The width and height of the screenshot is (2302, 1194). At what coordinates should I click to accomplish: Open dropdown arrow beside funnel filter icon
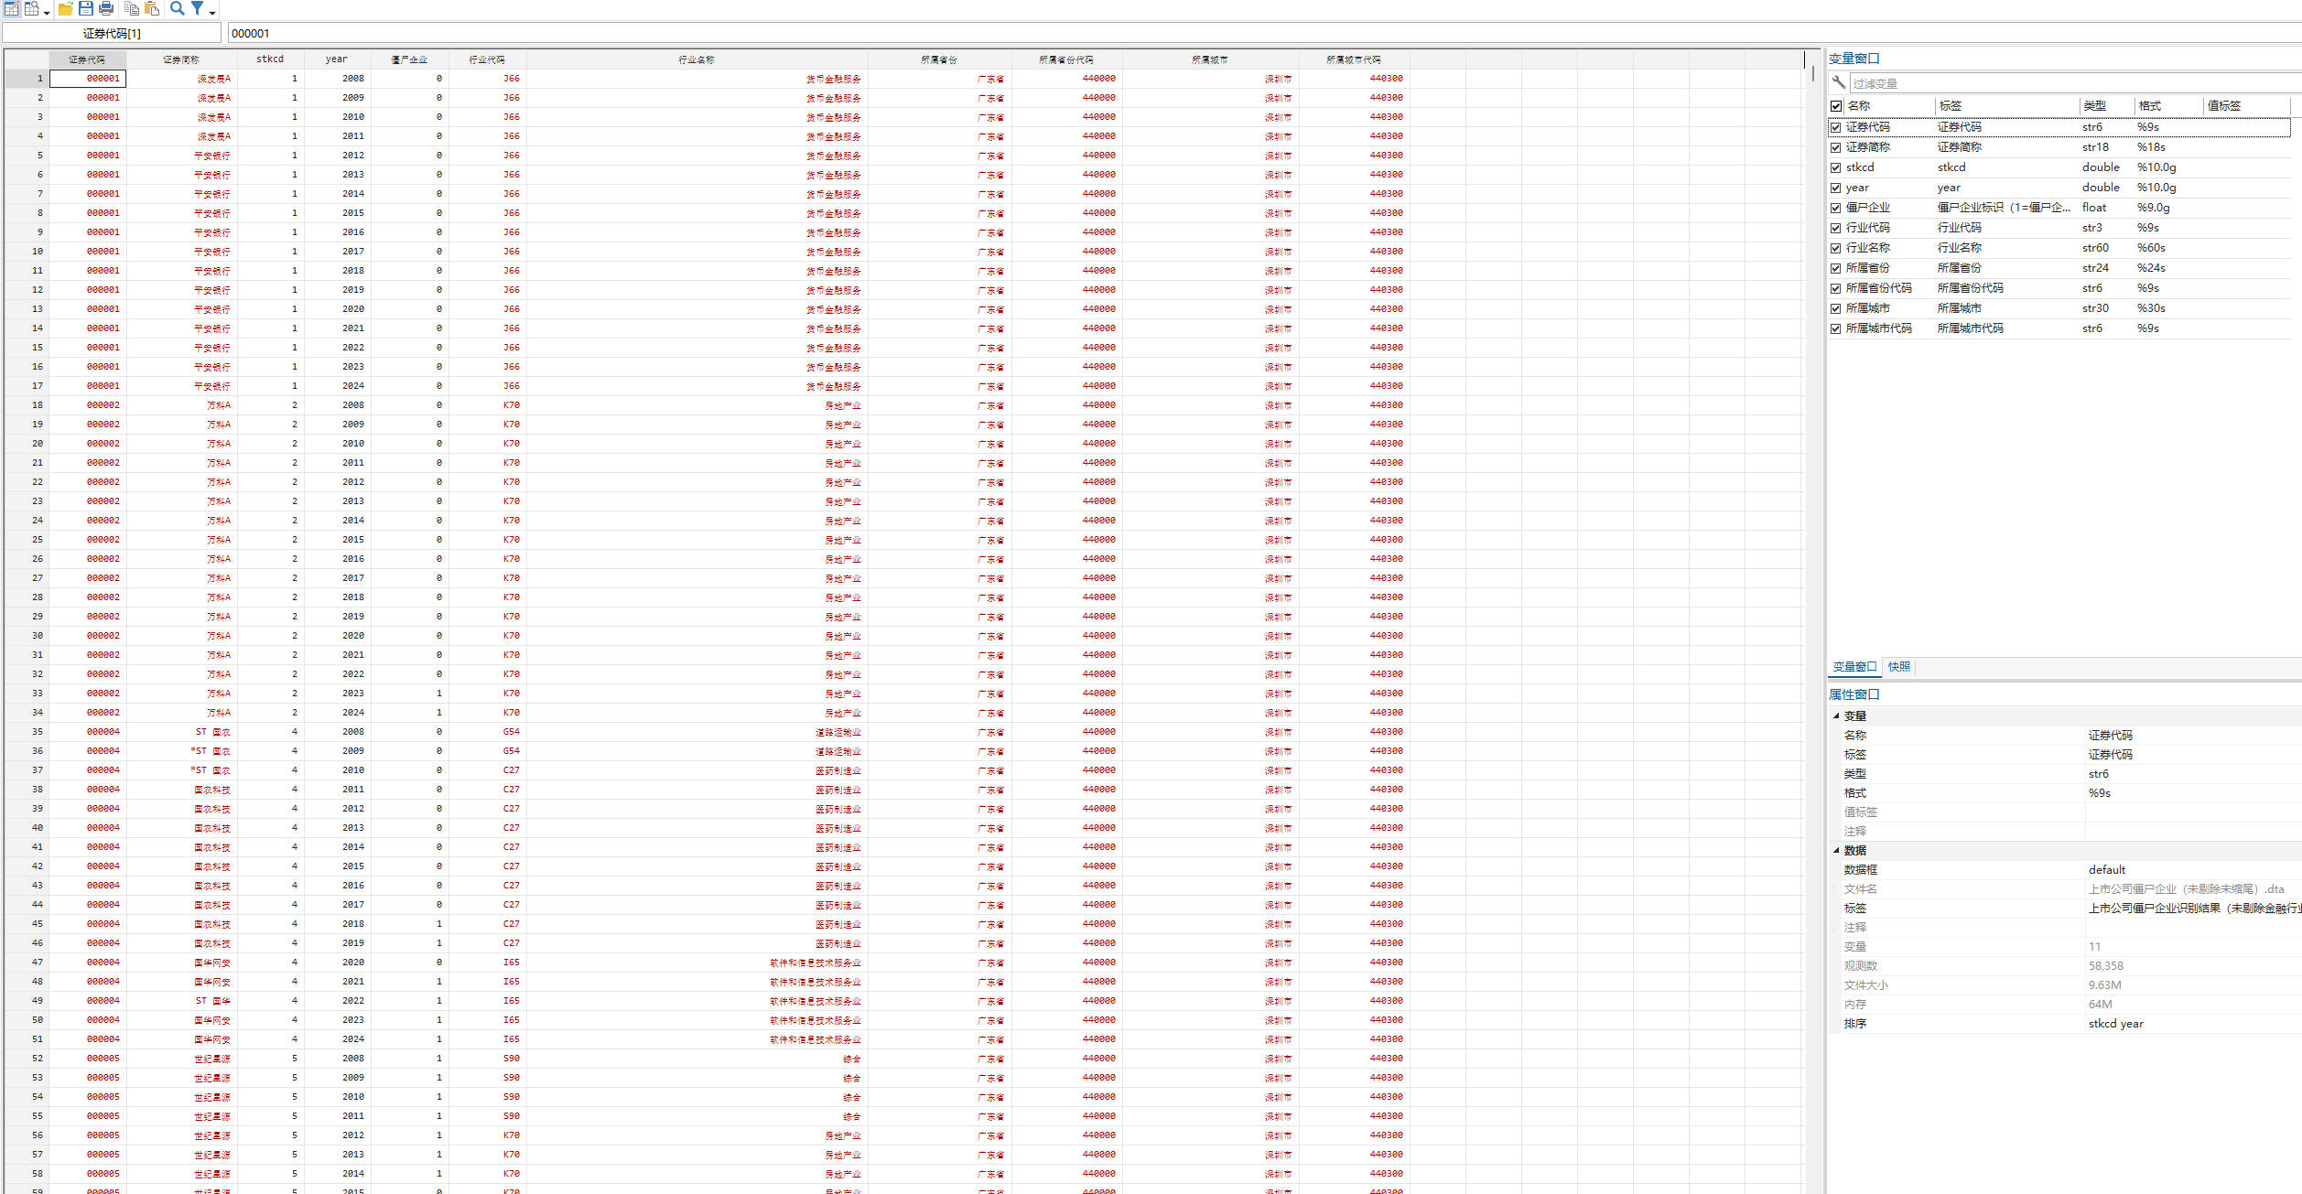tap(212, 12)
